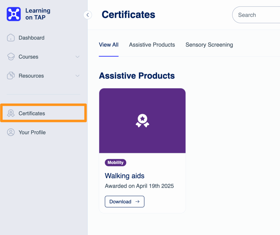
Task: Select the View All tab
Action: pyautogui.click(x=109, y=45)
